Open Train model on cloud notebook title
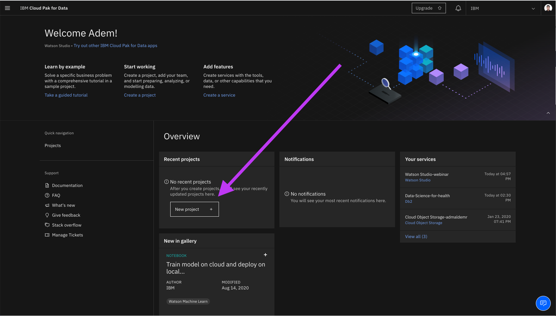556x316 pixels. pyautogui.click(x=216, y=268)
